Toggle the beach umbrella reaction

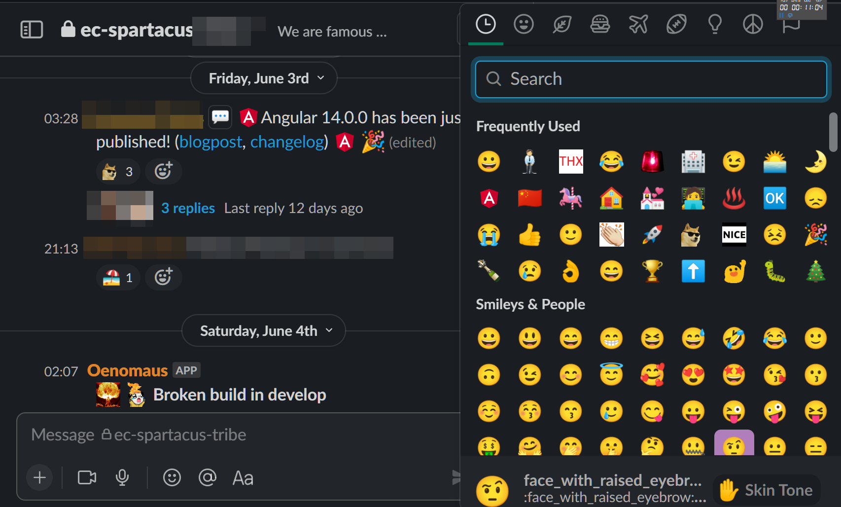[118, 277]
